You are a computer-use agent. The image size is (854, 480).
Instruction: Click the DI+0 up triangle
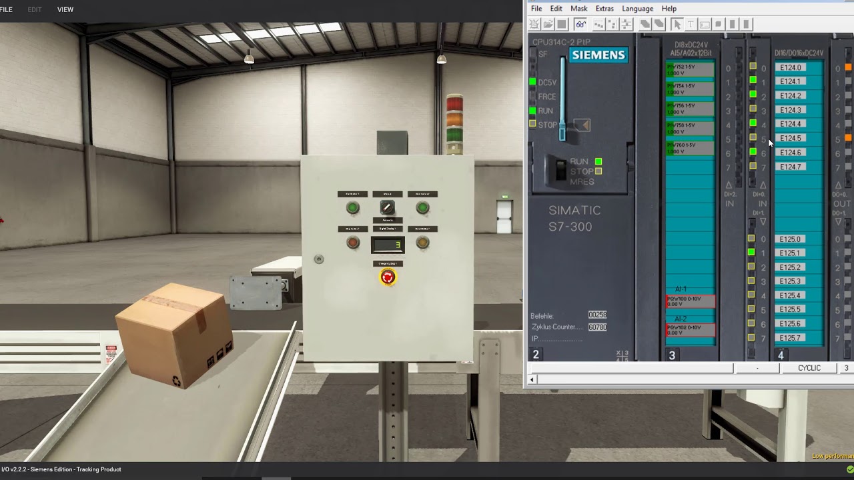(x=763, y=185)
